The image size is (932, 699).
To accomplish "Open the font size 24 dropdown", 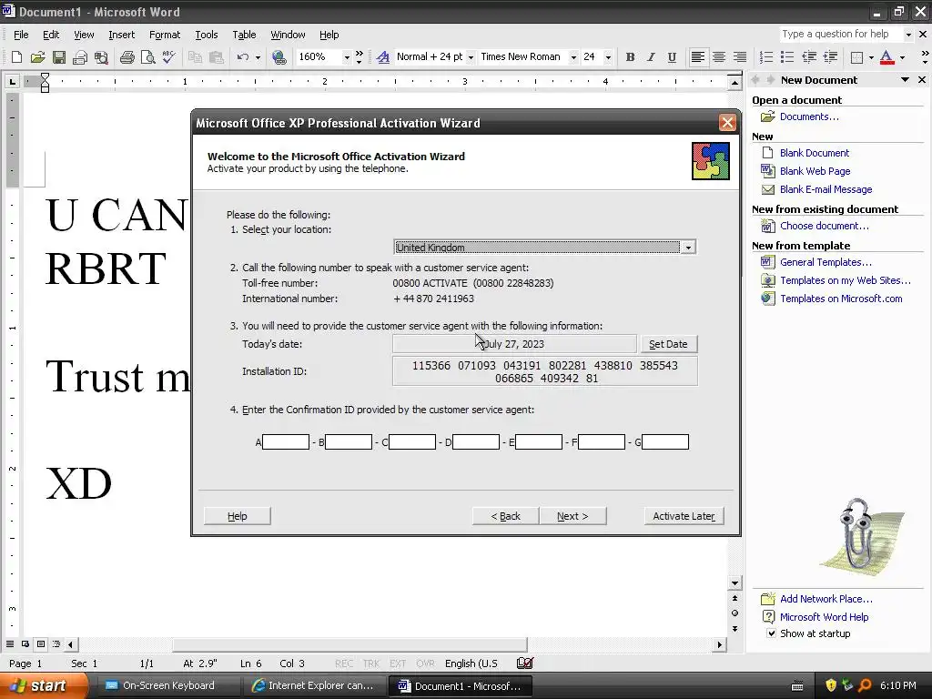I will [608, 57].
